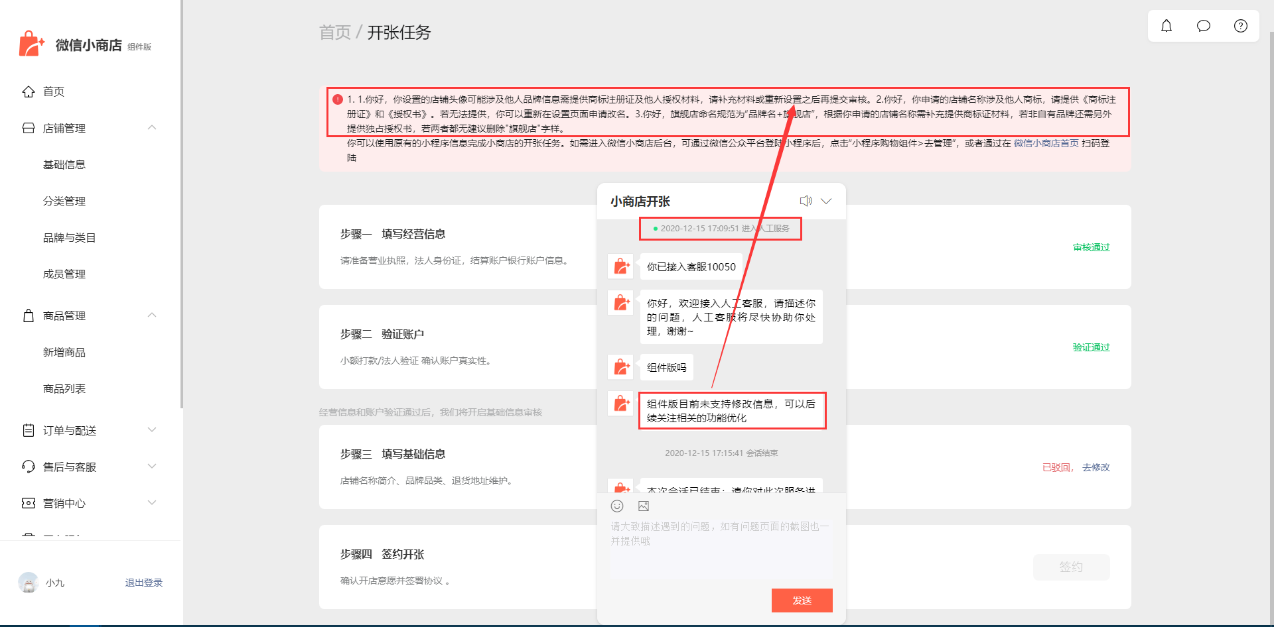Open 品牌与类目 submenu item

point(70,237)
